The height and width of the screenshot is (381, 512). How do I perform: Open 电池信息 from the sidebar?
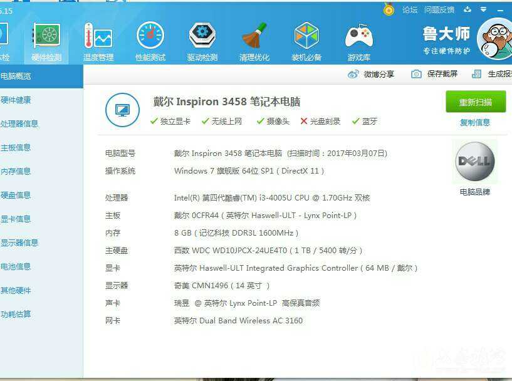click(16, 267)
